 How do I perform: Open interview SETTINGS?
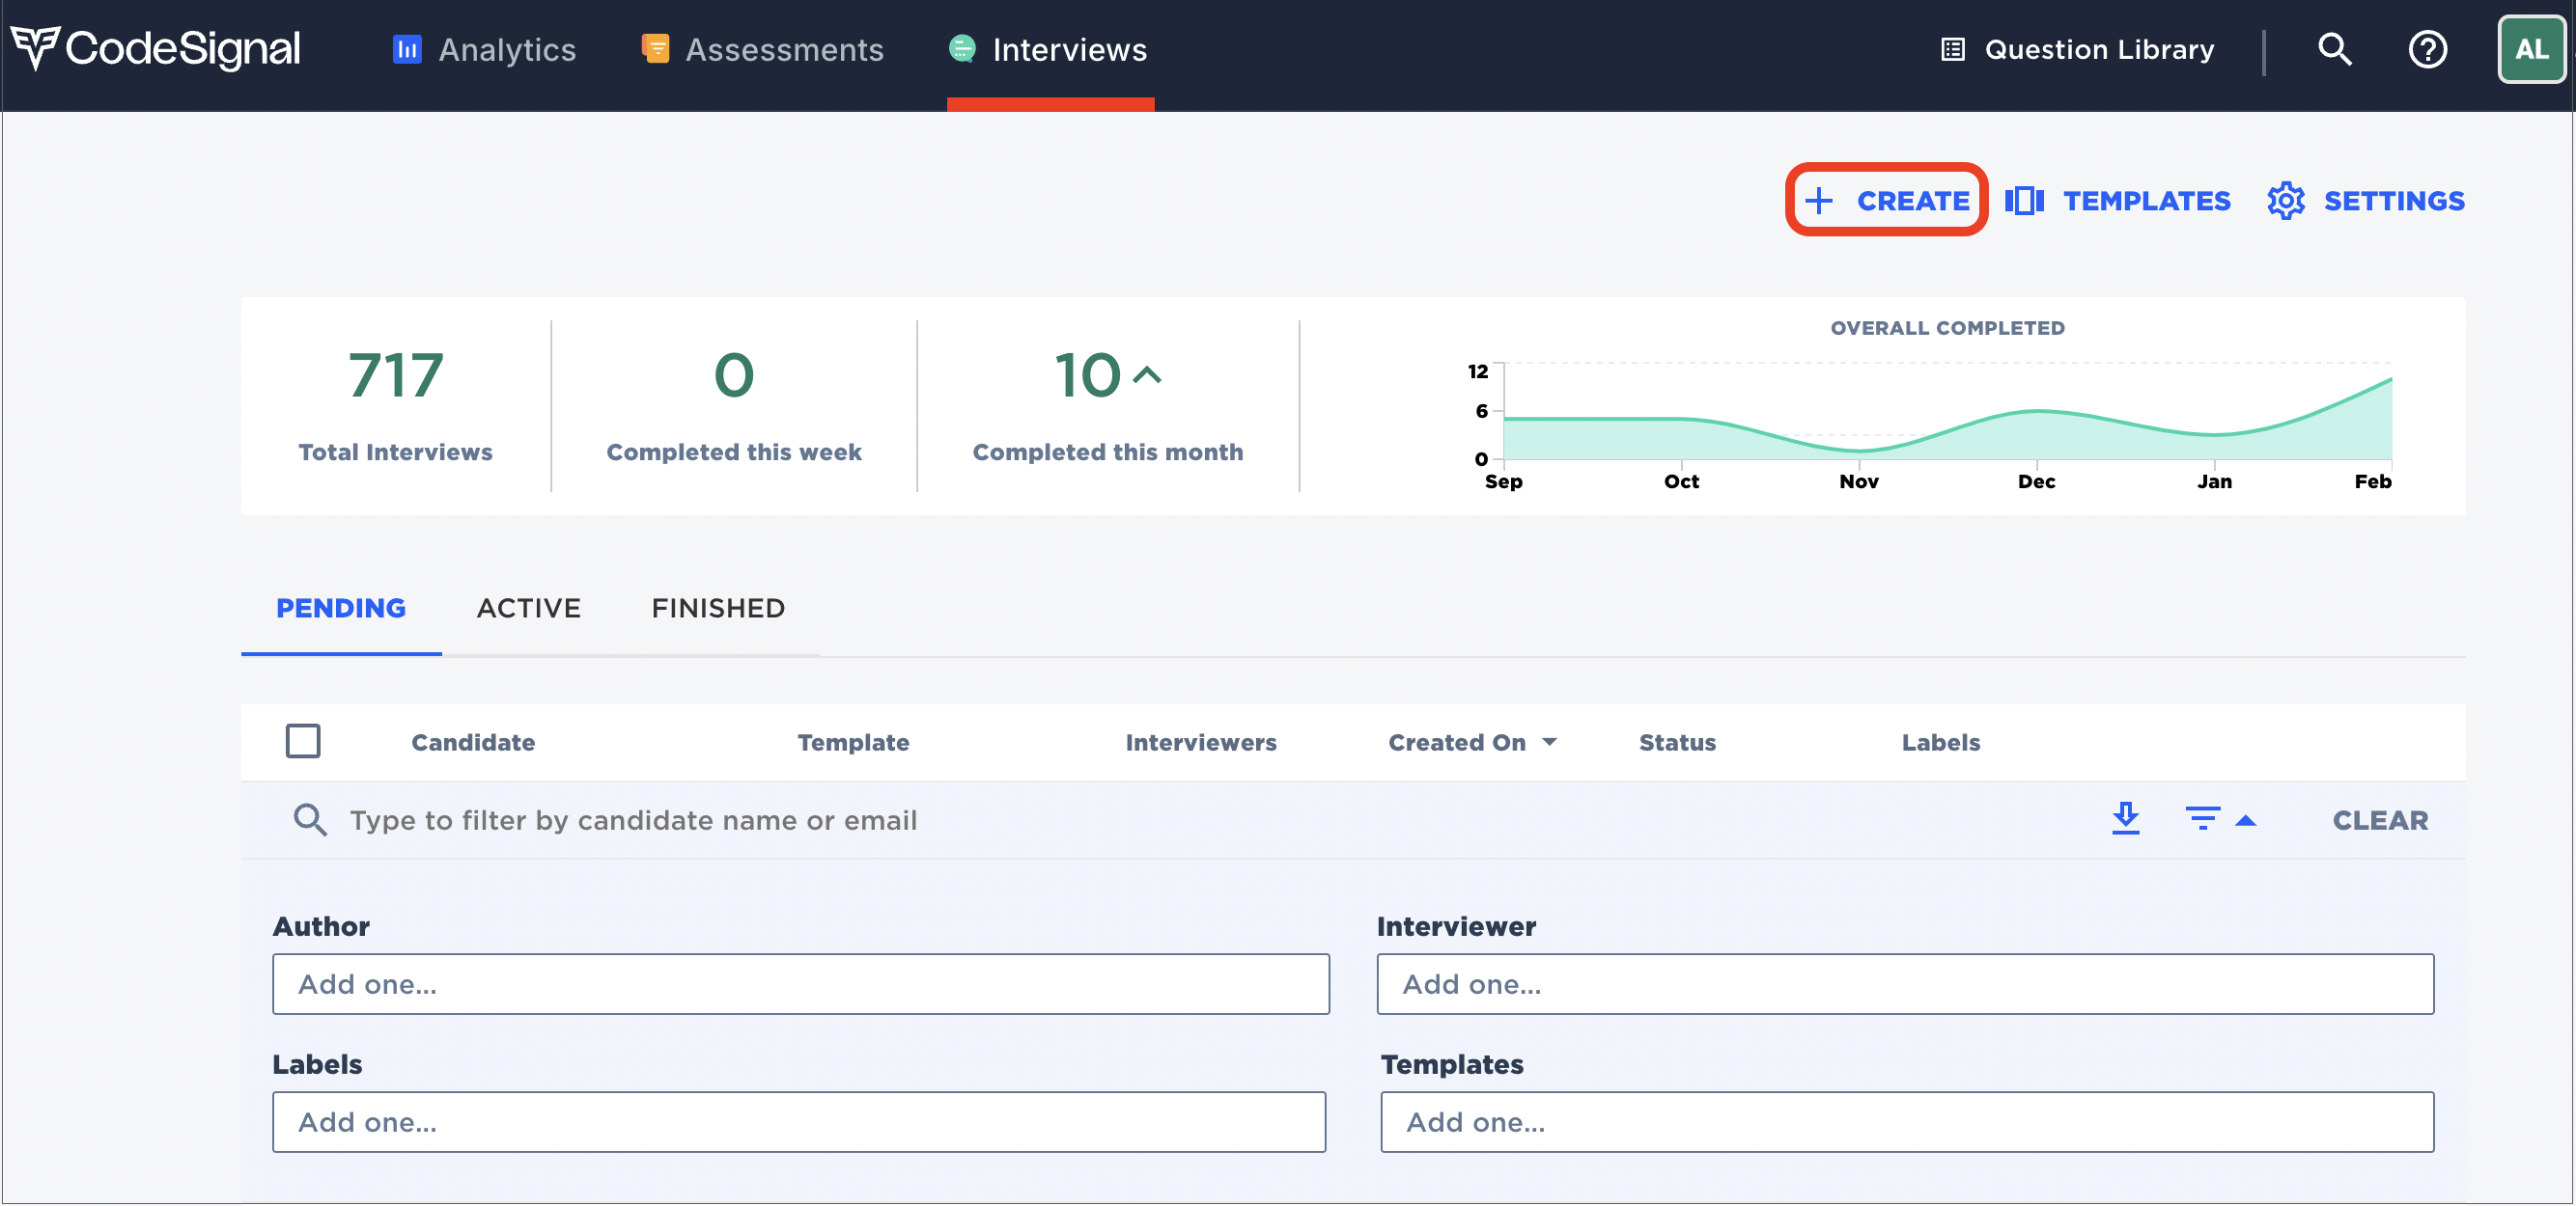[2366, 201]
